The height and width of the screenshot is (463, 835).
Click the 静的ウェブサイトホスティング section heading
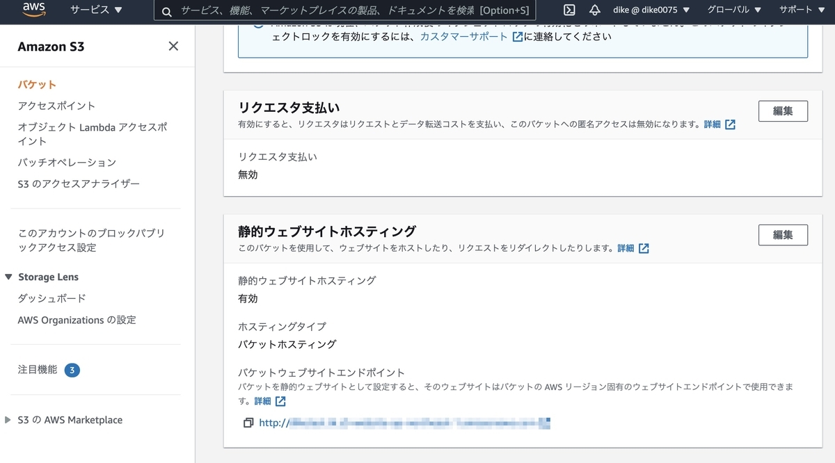(x=327, y=231)
